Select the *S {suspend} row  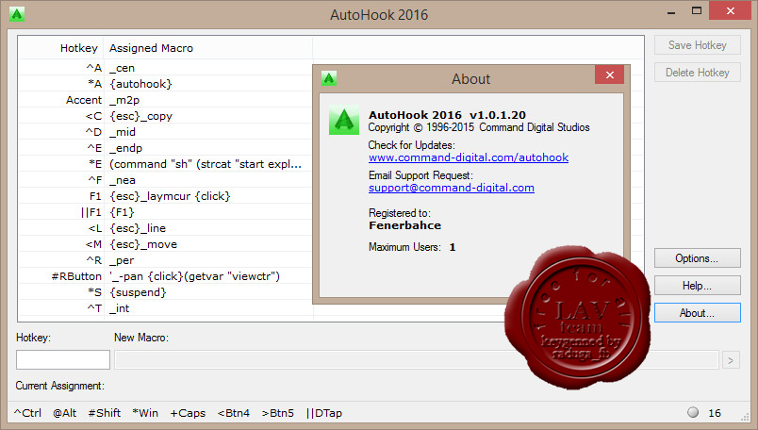(166, 292)
